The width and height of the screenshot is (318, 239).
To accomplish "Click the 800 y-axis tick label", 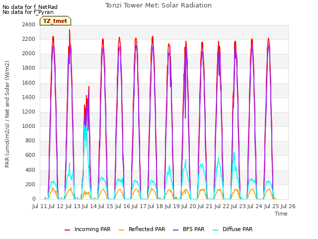I will coord(30,141).
